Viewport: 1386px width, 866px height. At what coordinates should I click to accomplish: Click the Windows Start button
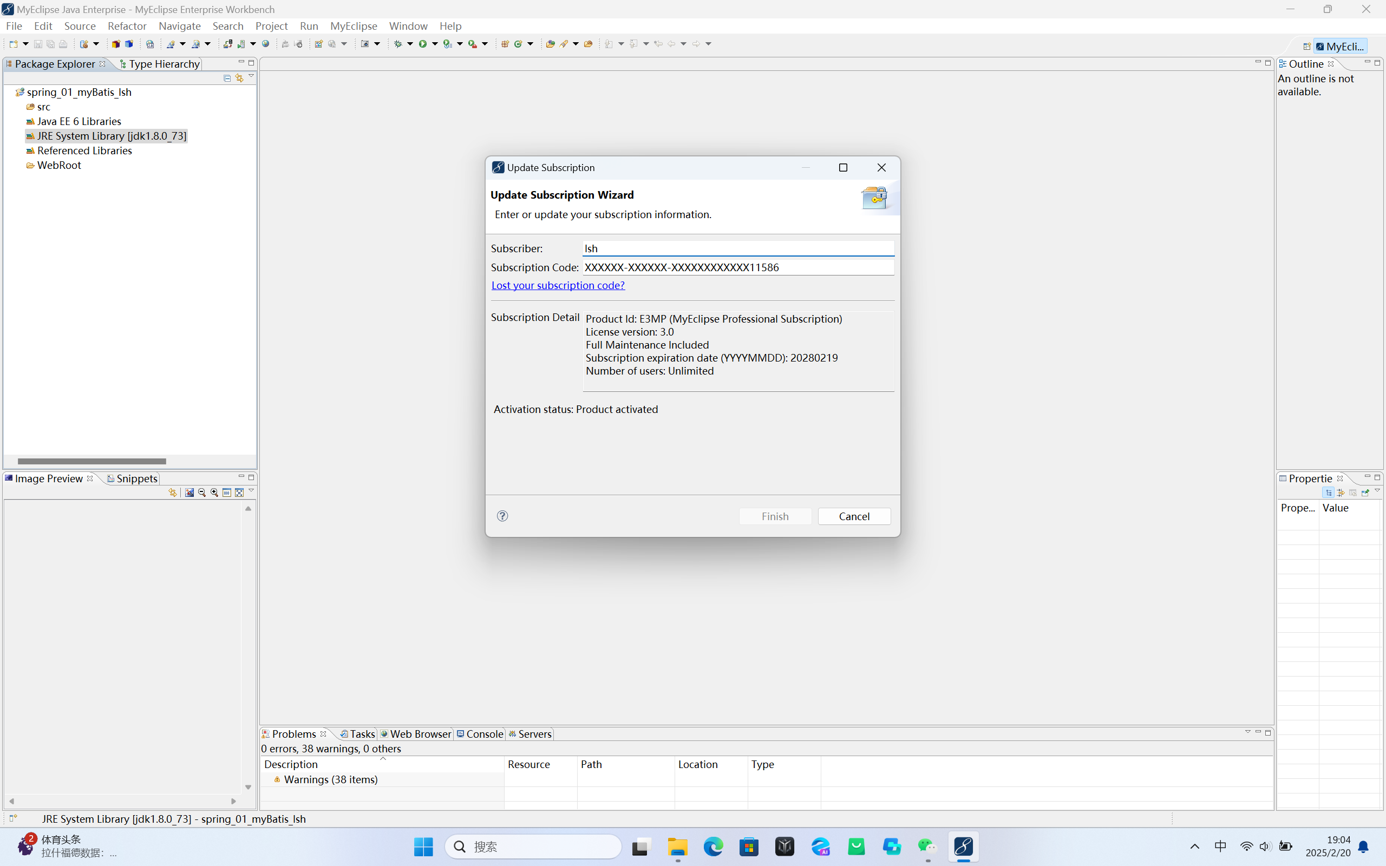click(x=423, y=847)
